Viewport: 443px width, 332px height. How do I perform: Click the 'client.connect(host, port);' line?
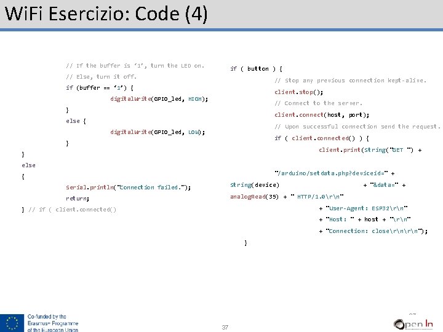(x=322, y=115)
